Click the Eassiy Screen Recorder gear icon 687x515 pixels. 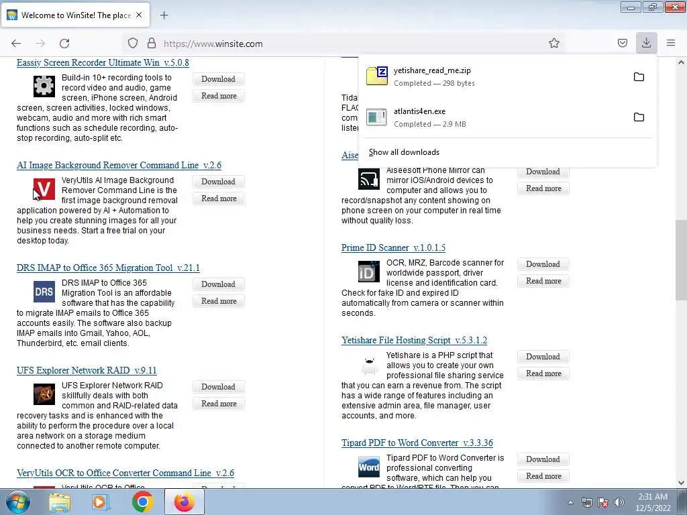point(44,87)
